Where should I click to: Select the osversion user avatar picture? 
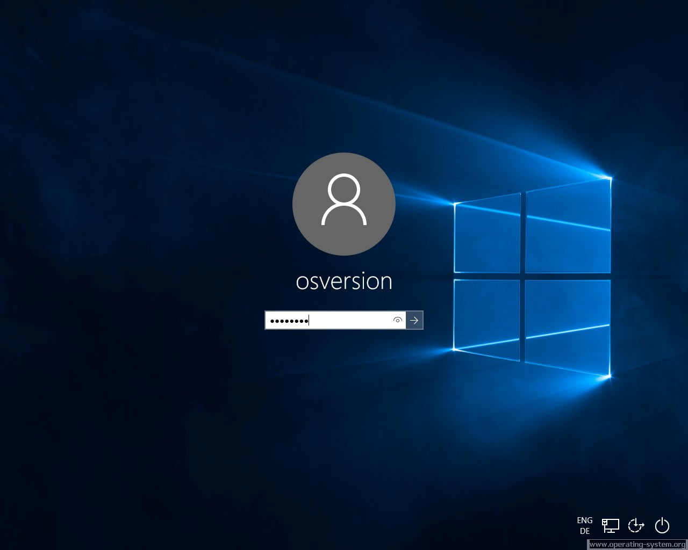[344, 204]
